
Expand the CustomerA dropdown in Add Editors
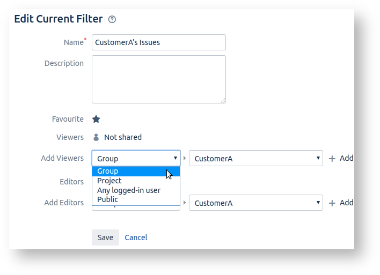click(255, 203)
